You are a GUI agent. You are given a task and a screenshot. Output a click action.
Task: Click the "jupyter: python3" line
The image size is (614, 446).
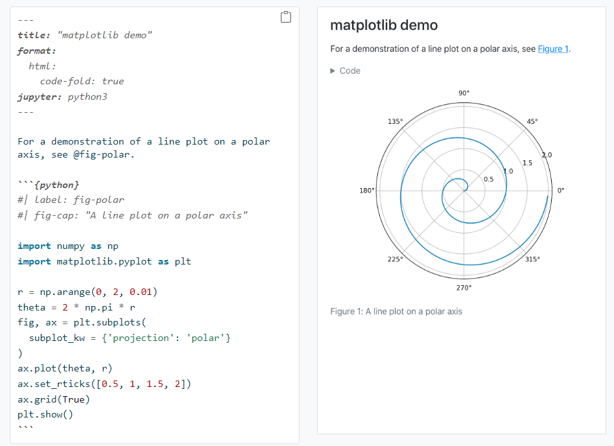click(x=62, y=97)
